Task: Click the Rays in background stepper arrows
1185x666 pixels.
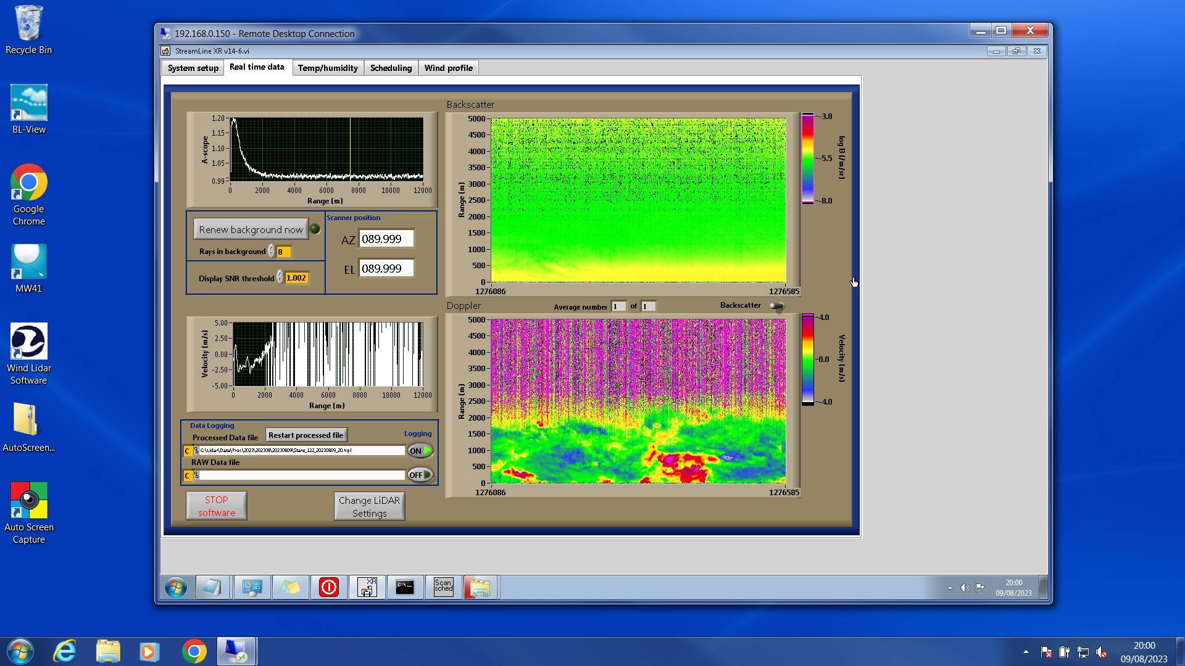Action: tap(272, 252)
